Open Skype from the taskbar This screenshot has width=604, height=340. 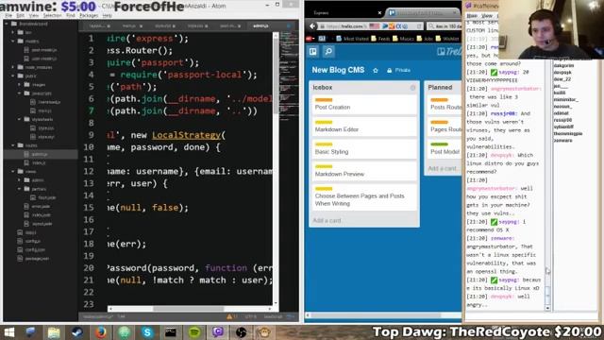pos(147,331)
